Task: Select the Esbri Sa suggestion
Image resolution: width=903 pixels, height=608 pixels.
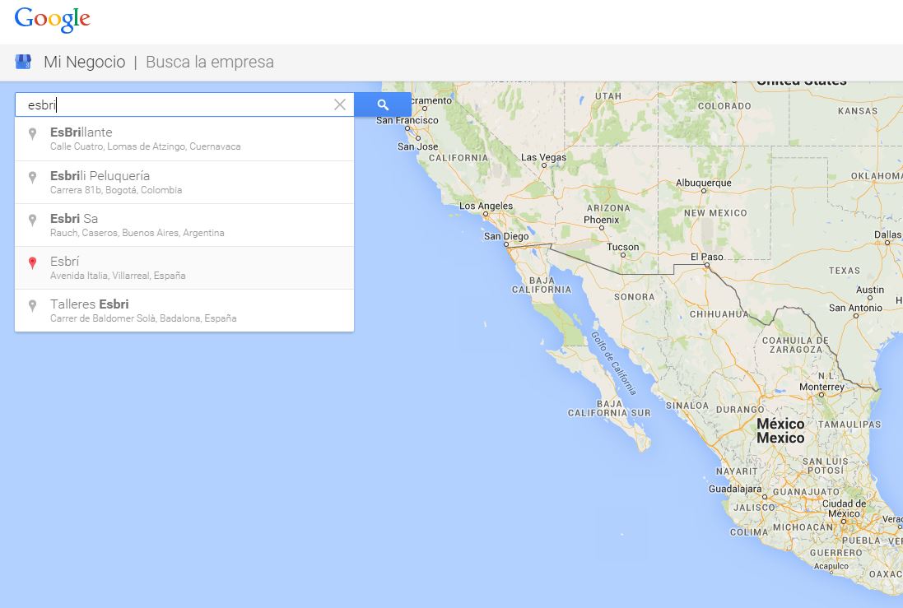Action: click(184, 225)
